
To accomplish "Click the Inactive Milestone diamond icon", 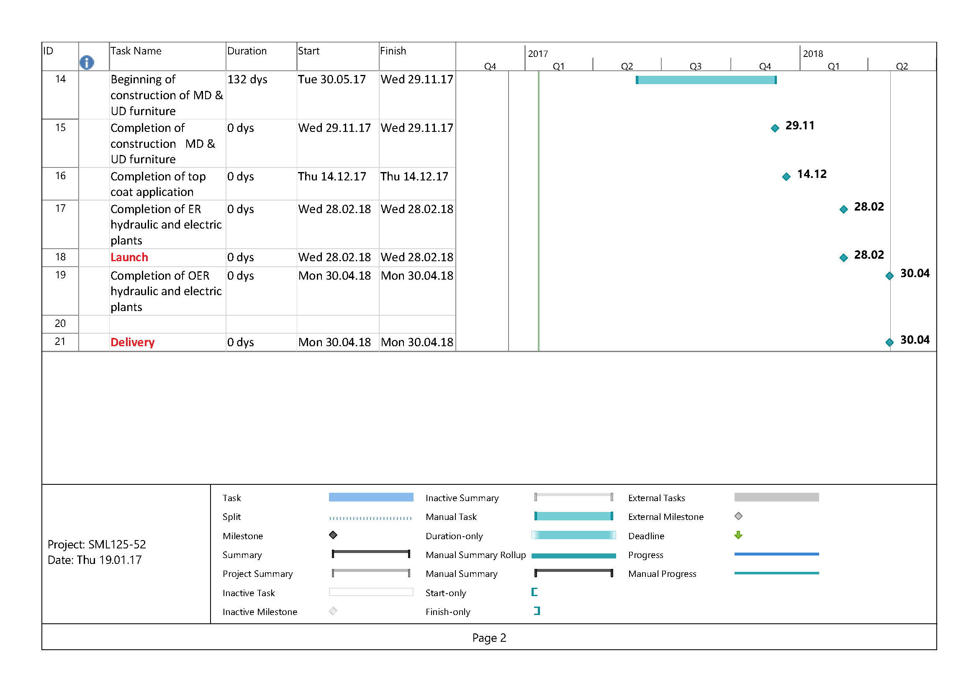I will coord(333,611).
